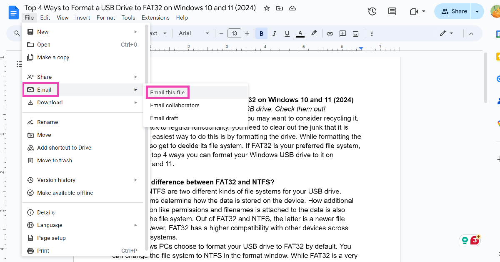Check the cloud save status icon
This screenshot has height=262, width=500.
(x=292, y=8)
